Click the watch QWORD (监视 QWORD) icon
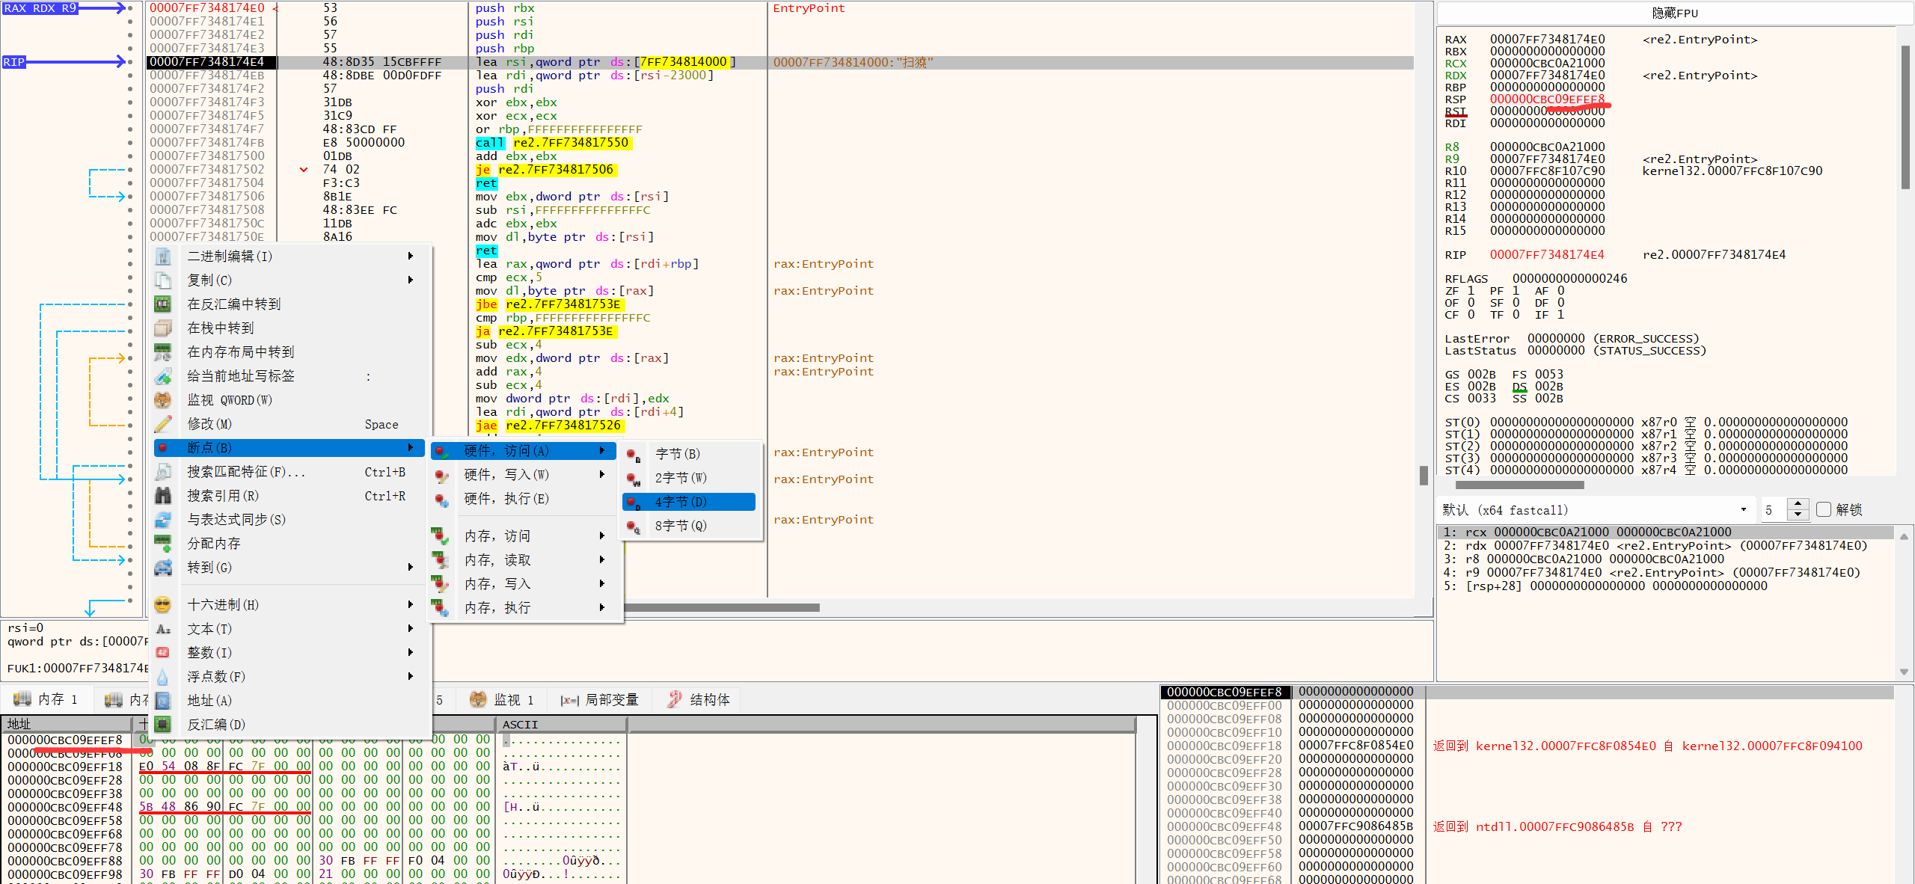The height and width of the screenshot is (884, 1915). [x=163, y=400]
